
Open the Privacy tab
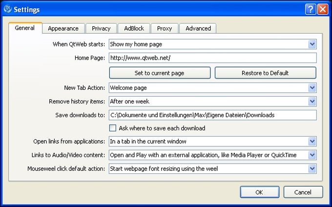pos(101,28)
